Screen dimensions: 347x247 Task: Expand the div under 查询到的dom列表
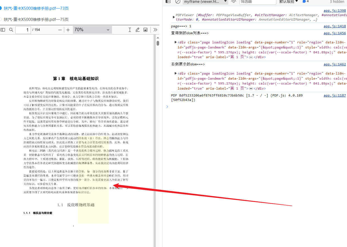pyautogui.click(x=176, y=42)
